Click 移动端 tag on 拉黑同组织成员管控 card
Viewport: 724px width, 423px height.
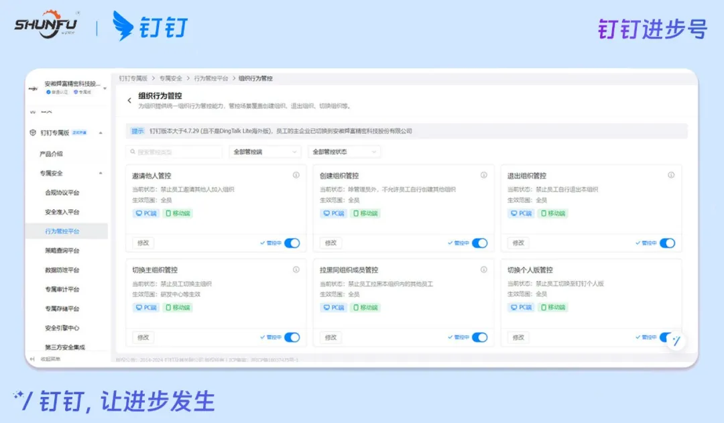tap(365, 308)
